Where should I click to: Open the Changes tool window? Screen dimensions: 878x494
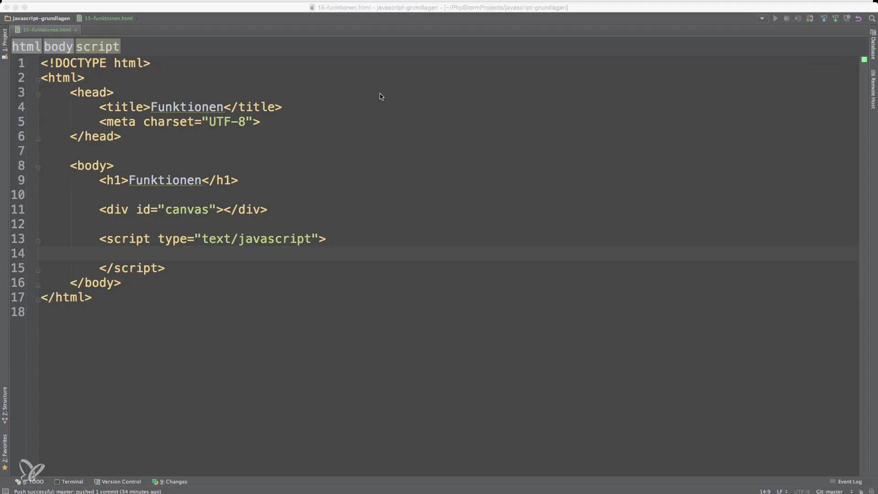[x=170, y=482]
